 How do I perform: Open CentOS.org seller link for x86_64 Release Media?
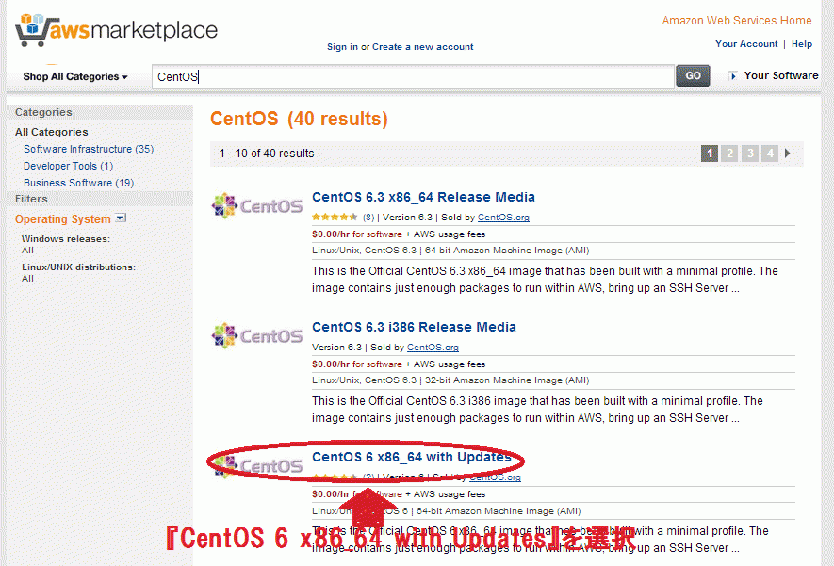[x=503, y=218]
